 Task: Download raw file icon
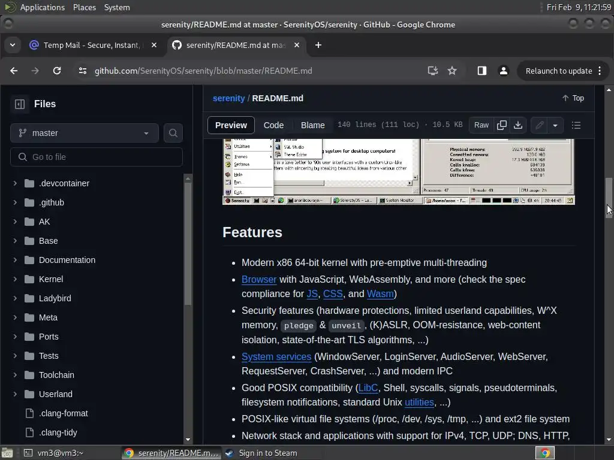tap(518, 125)
